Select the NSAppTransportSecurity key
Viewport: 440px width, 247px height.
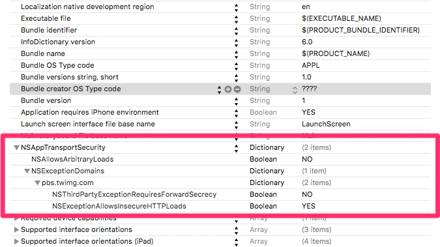click(x=63, y=147)
